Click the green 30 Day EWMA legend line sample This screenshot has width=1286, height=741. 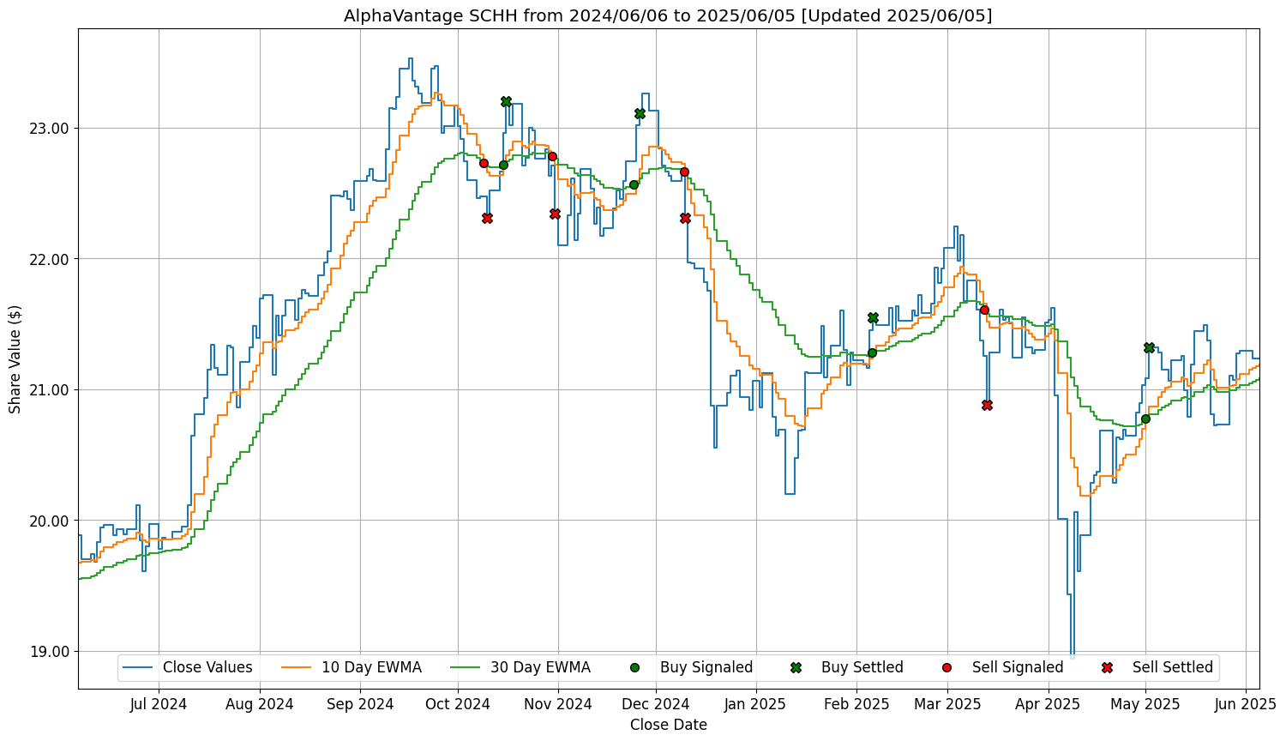coord(465,667)
